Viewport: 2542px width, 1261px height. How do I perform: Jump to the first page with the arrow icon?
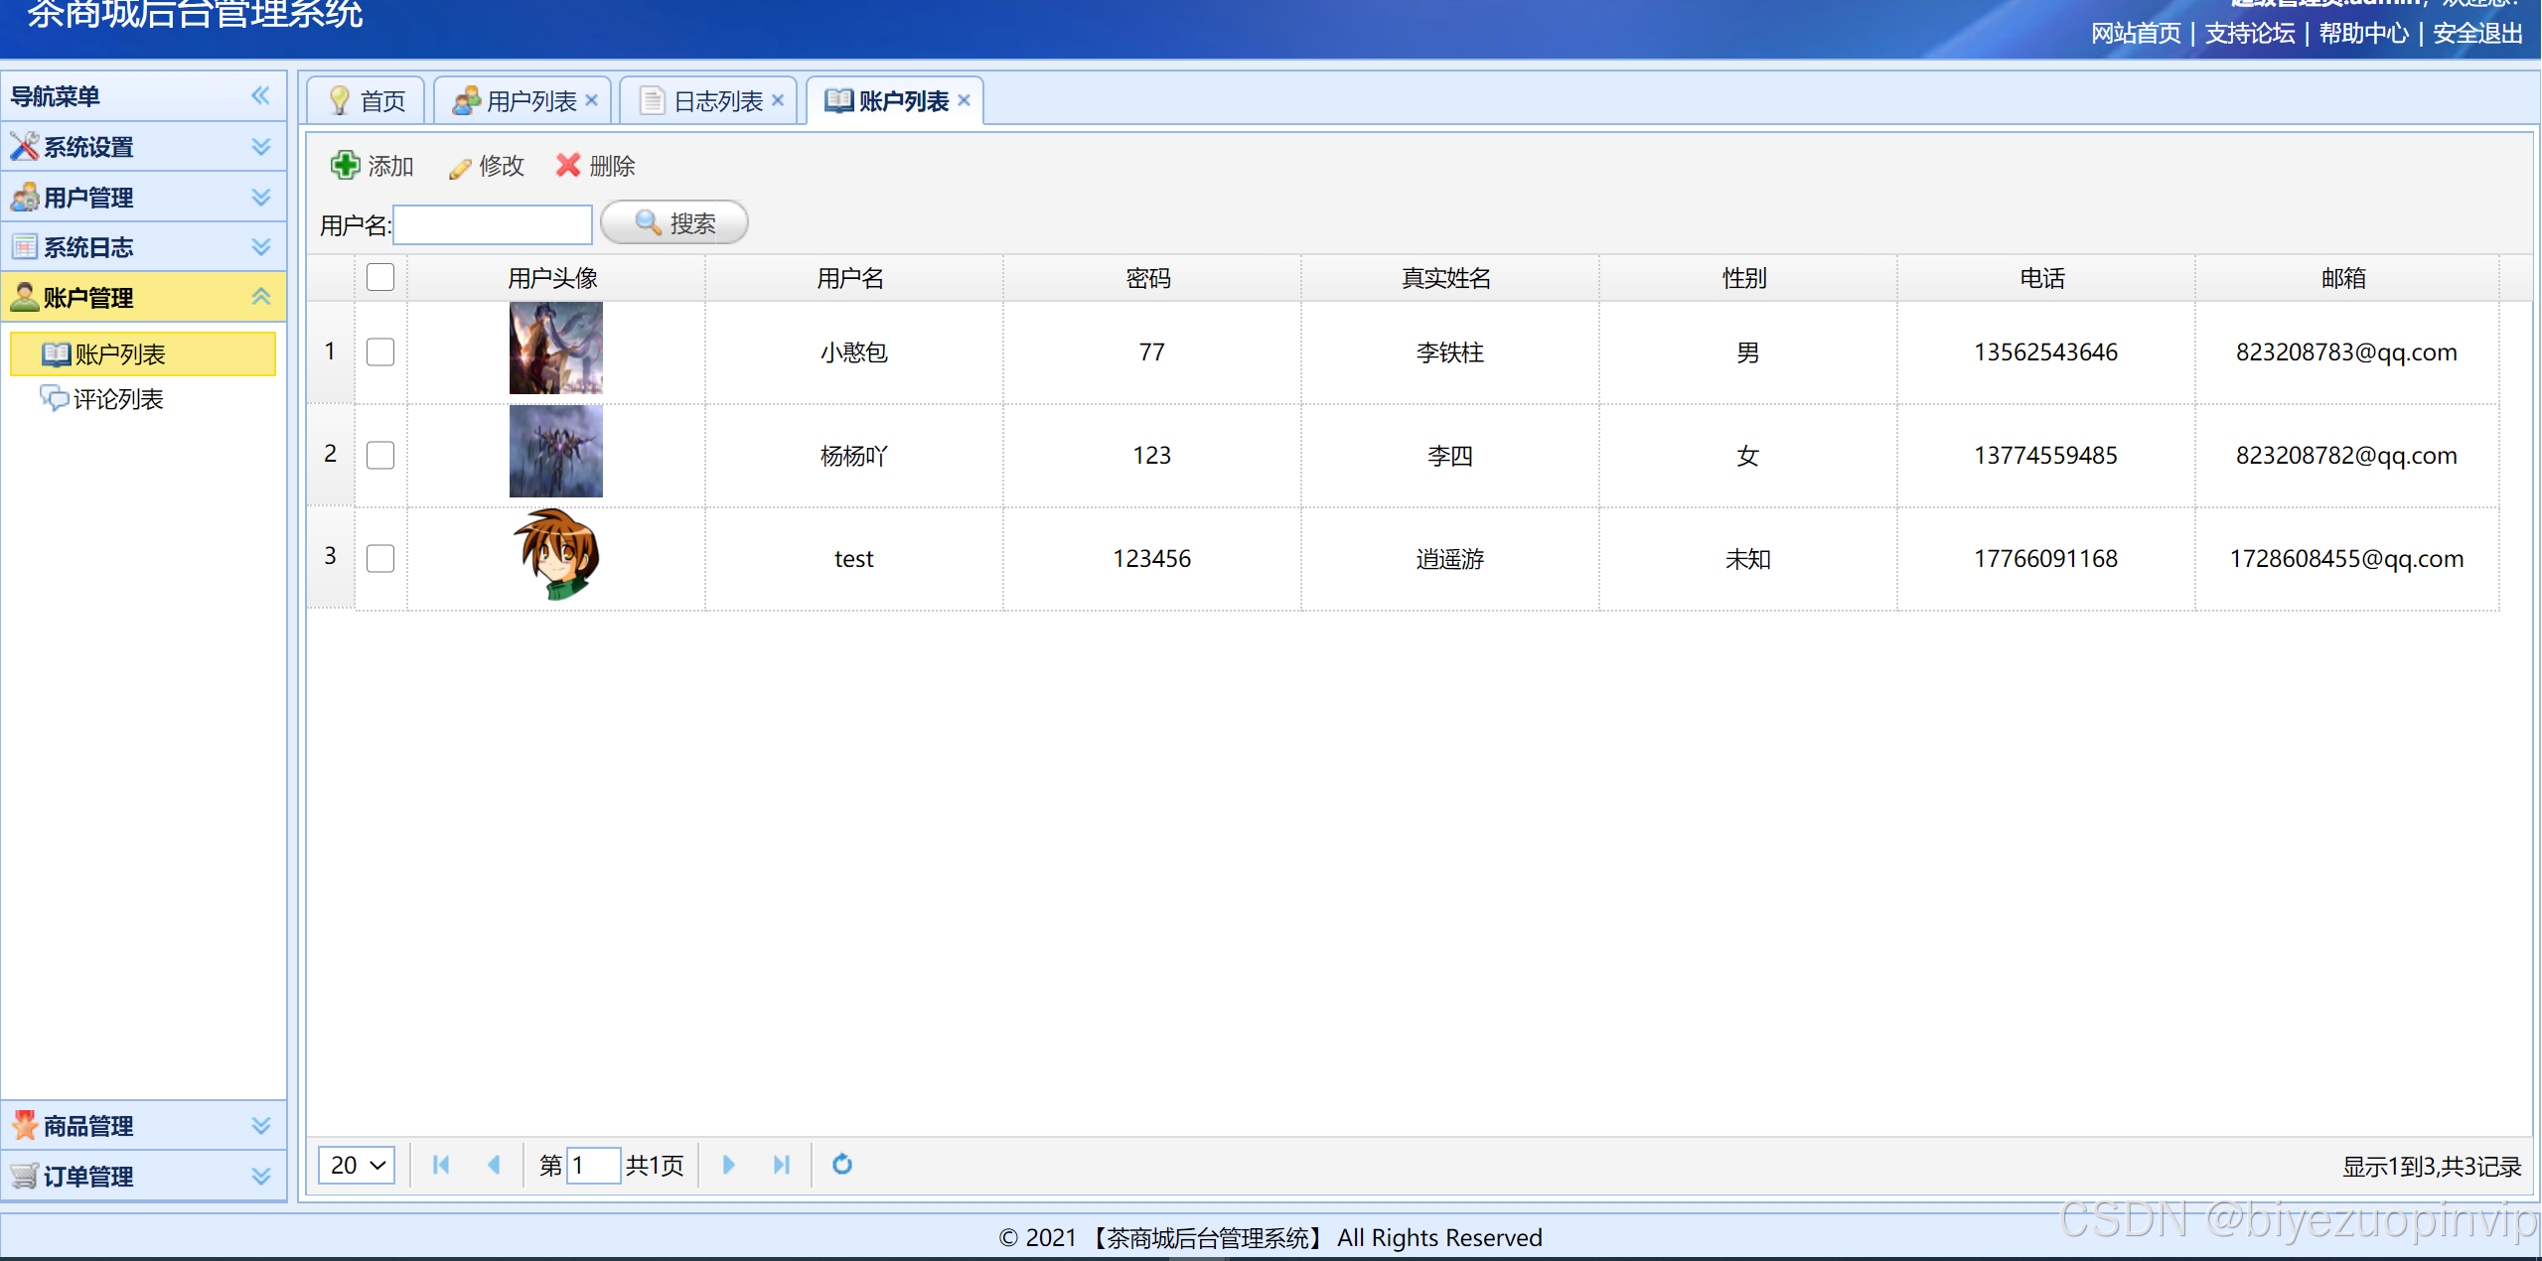tap(441, 1164)
